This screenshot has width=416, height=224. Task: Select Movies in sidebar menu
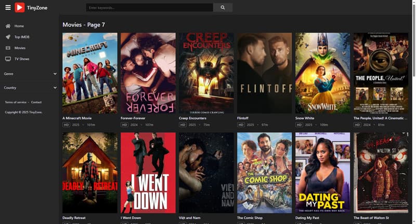pos(20,48)
